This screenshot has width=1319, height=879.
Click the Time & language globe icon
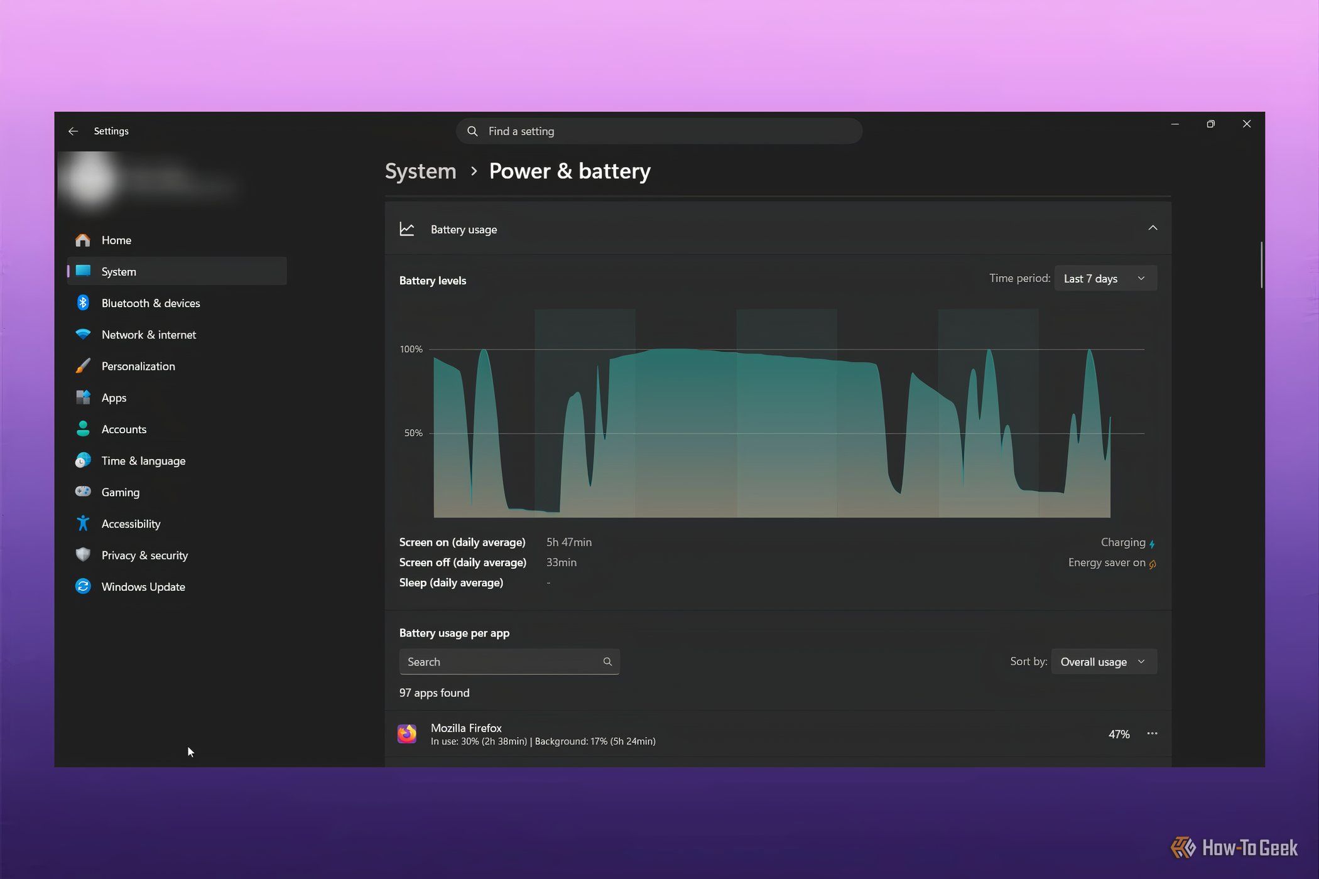[83, 460]
